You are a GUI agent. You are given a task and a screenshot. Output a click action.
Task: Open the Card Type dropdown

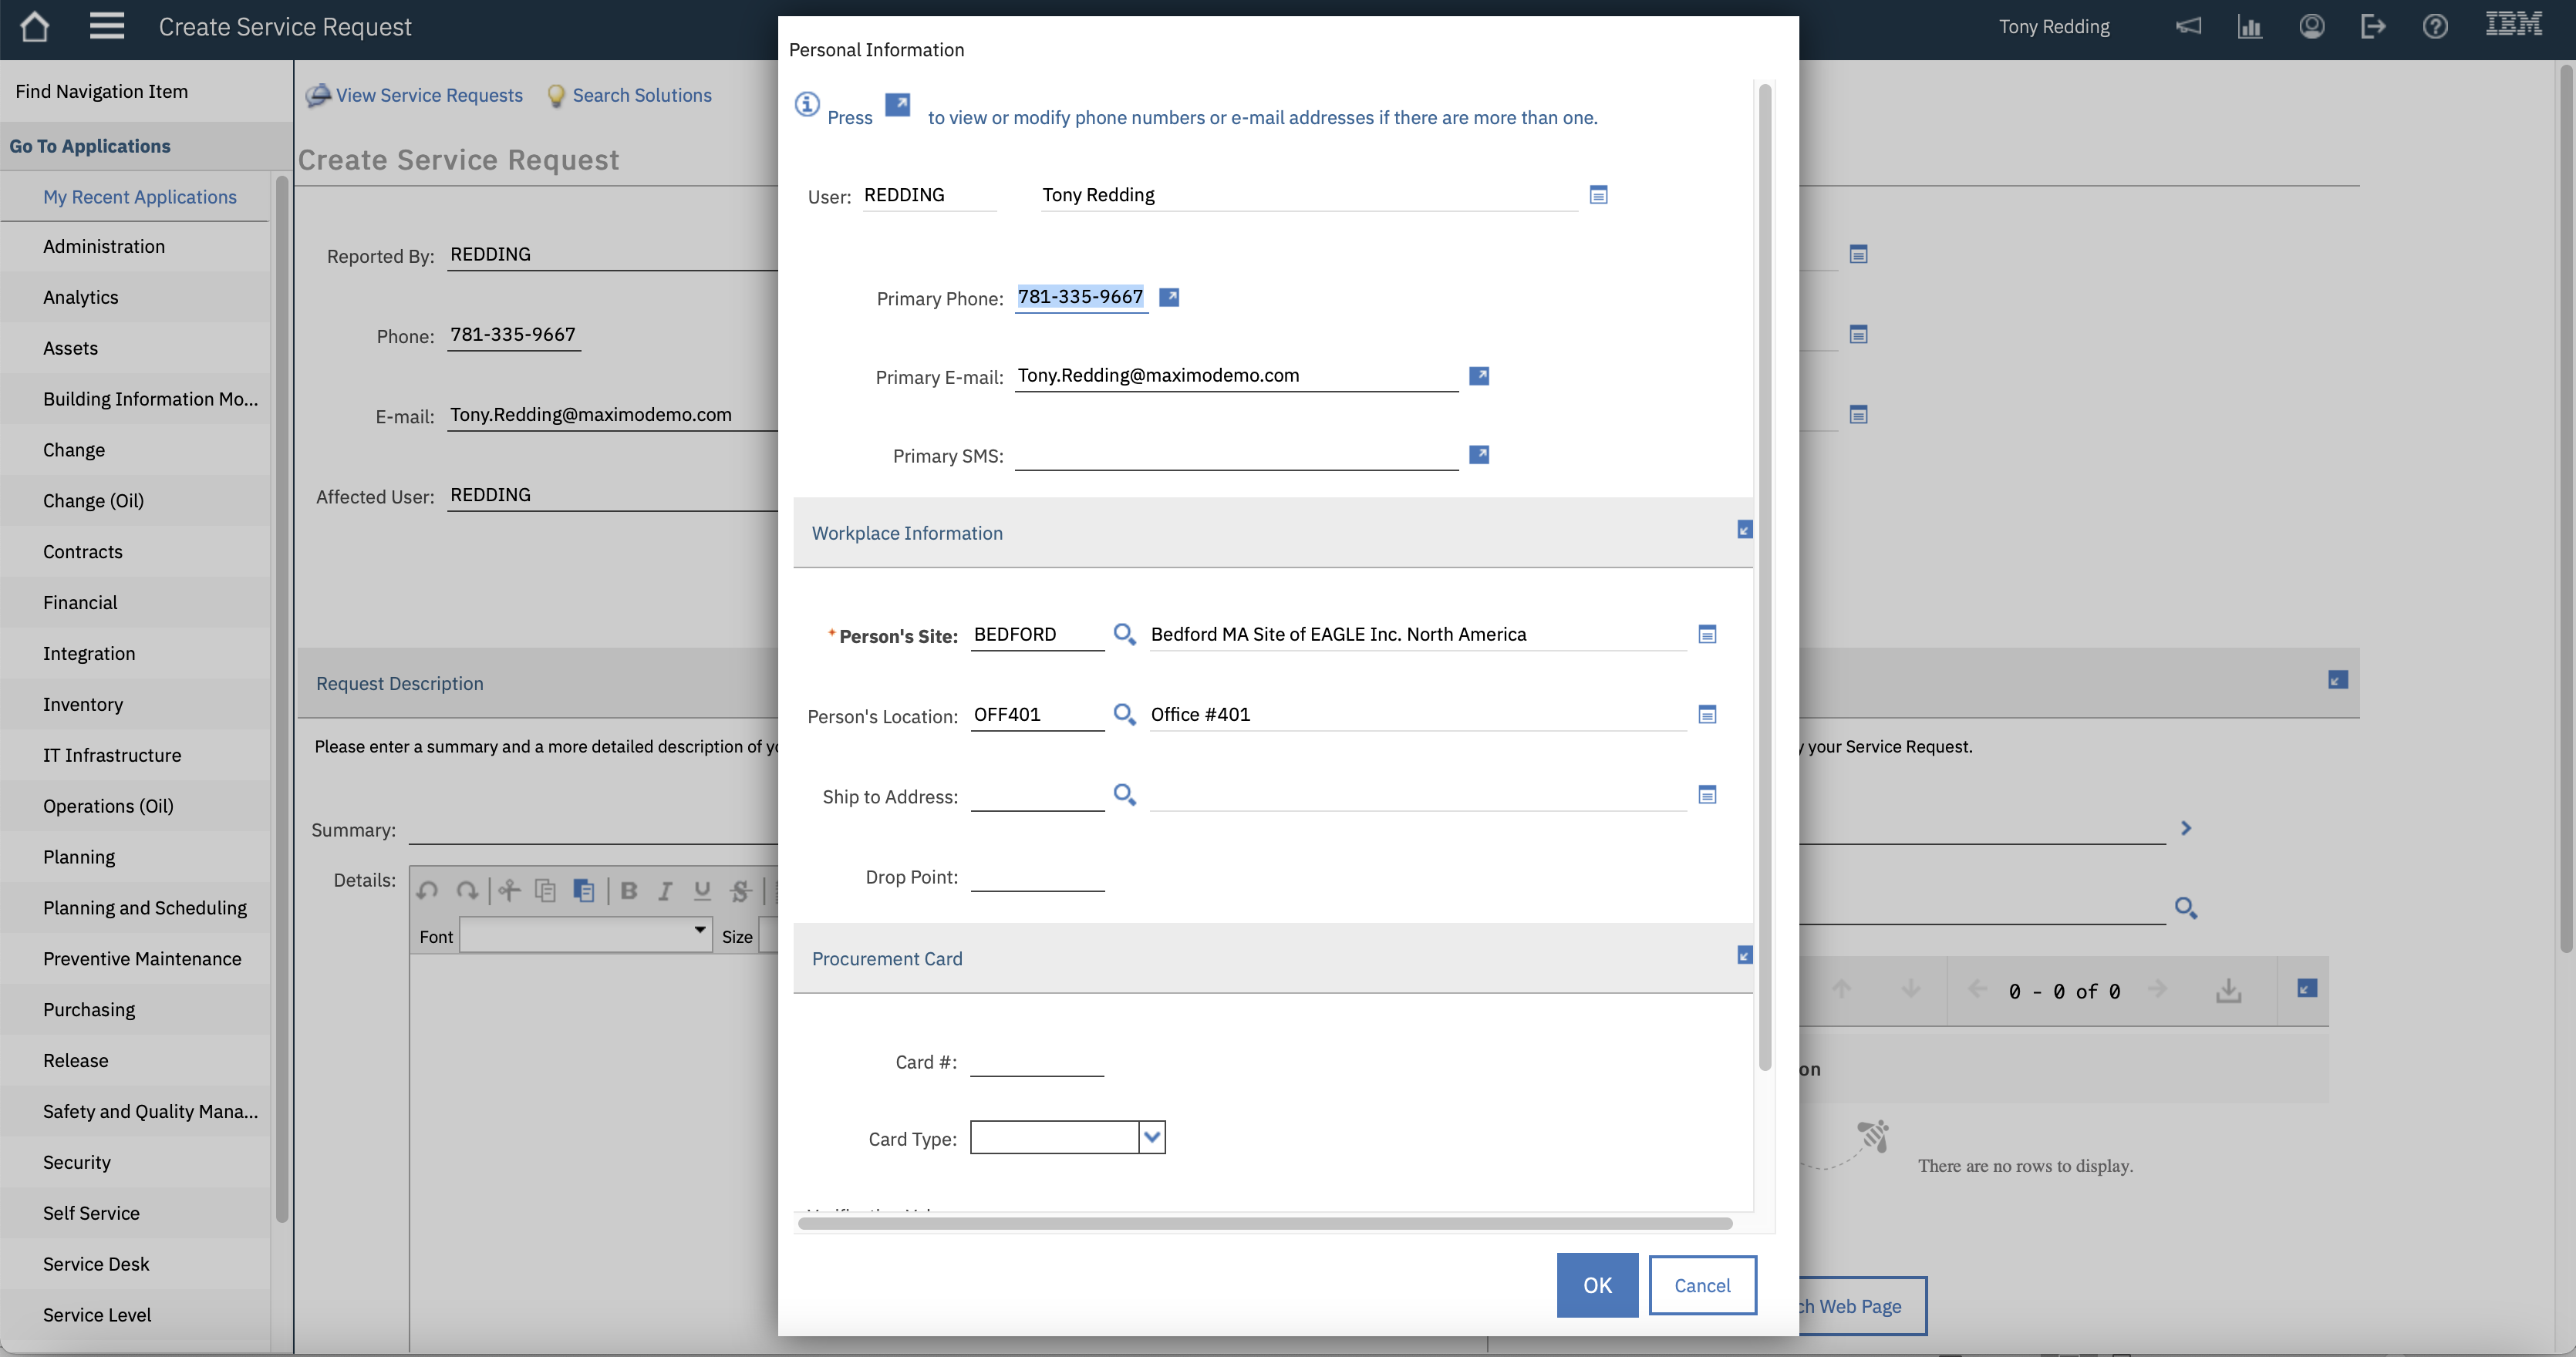(1152, 1137)
